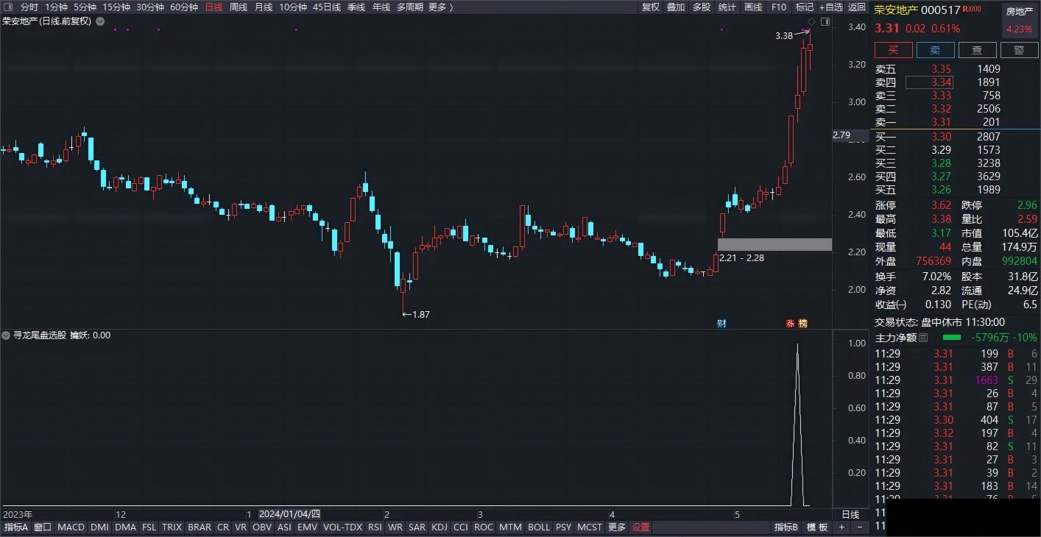Viewport: 1041px width, 537px height.
Task: Click the red 买 buy button
Action: click(x=893, y=50)
